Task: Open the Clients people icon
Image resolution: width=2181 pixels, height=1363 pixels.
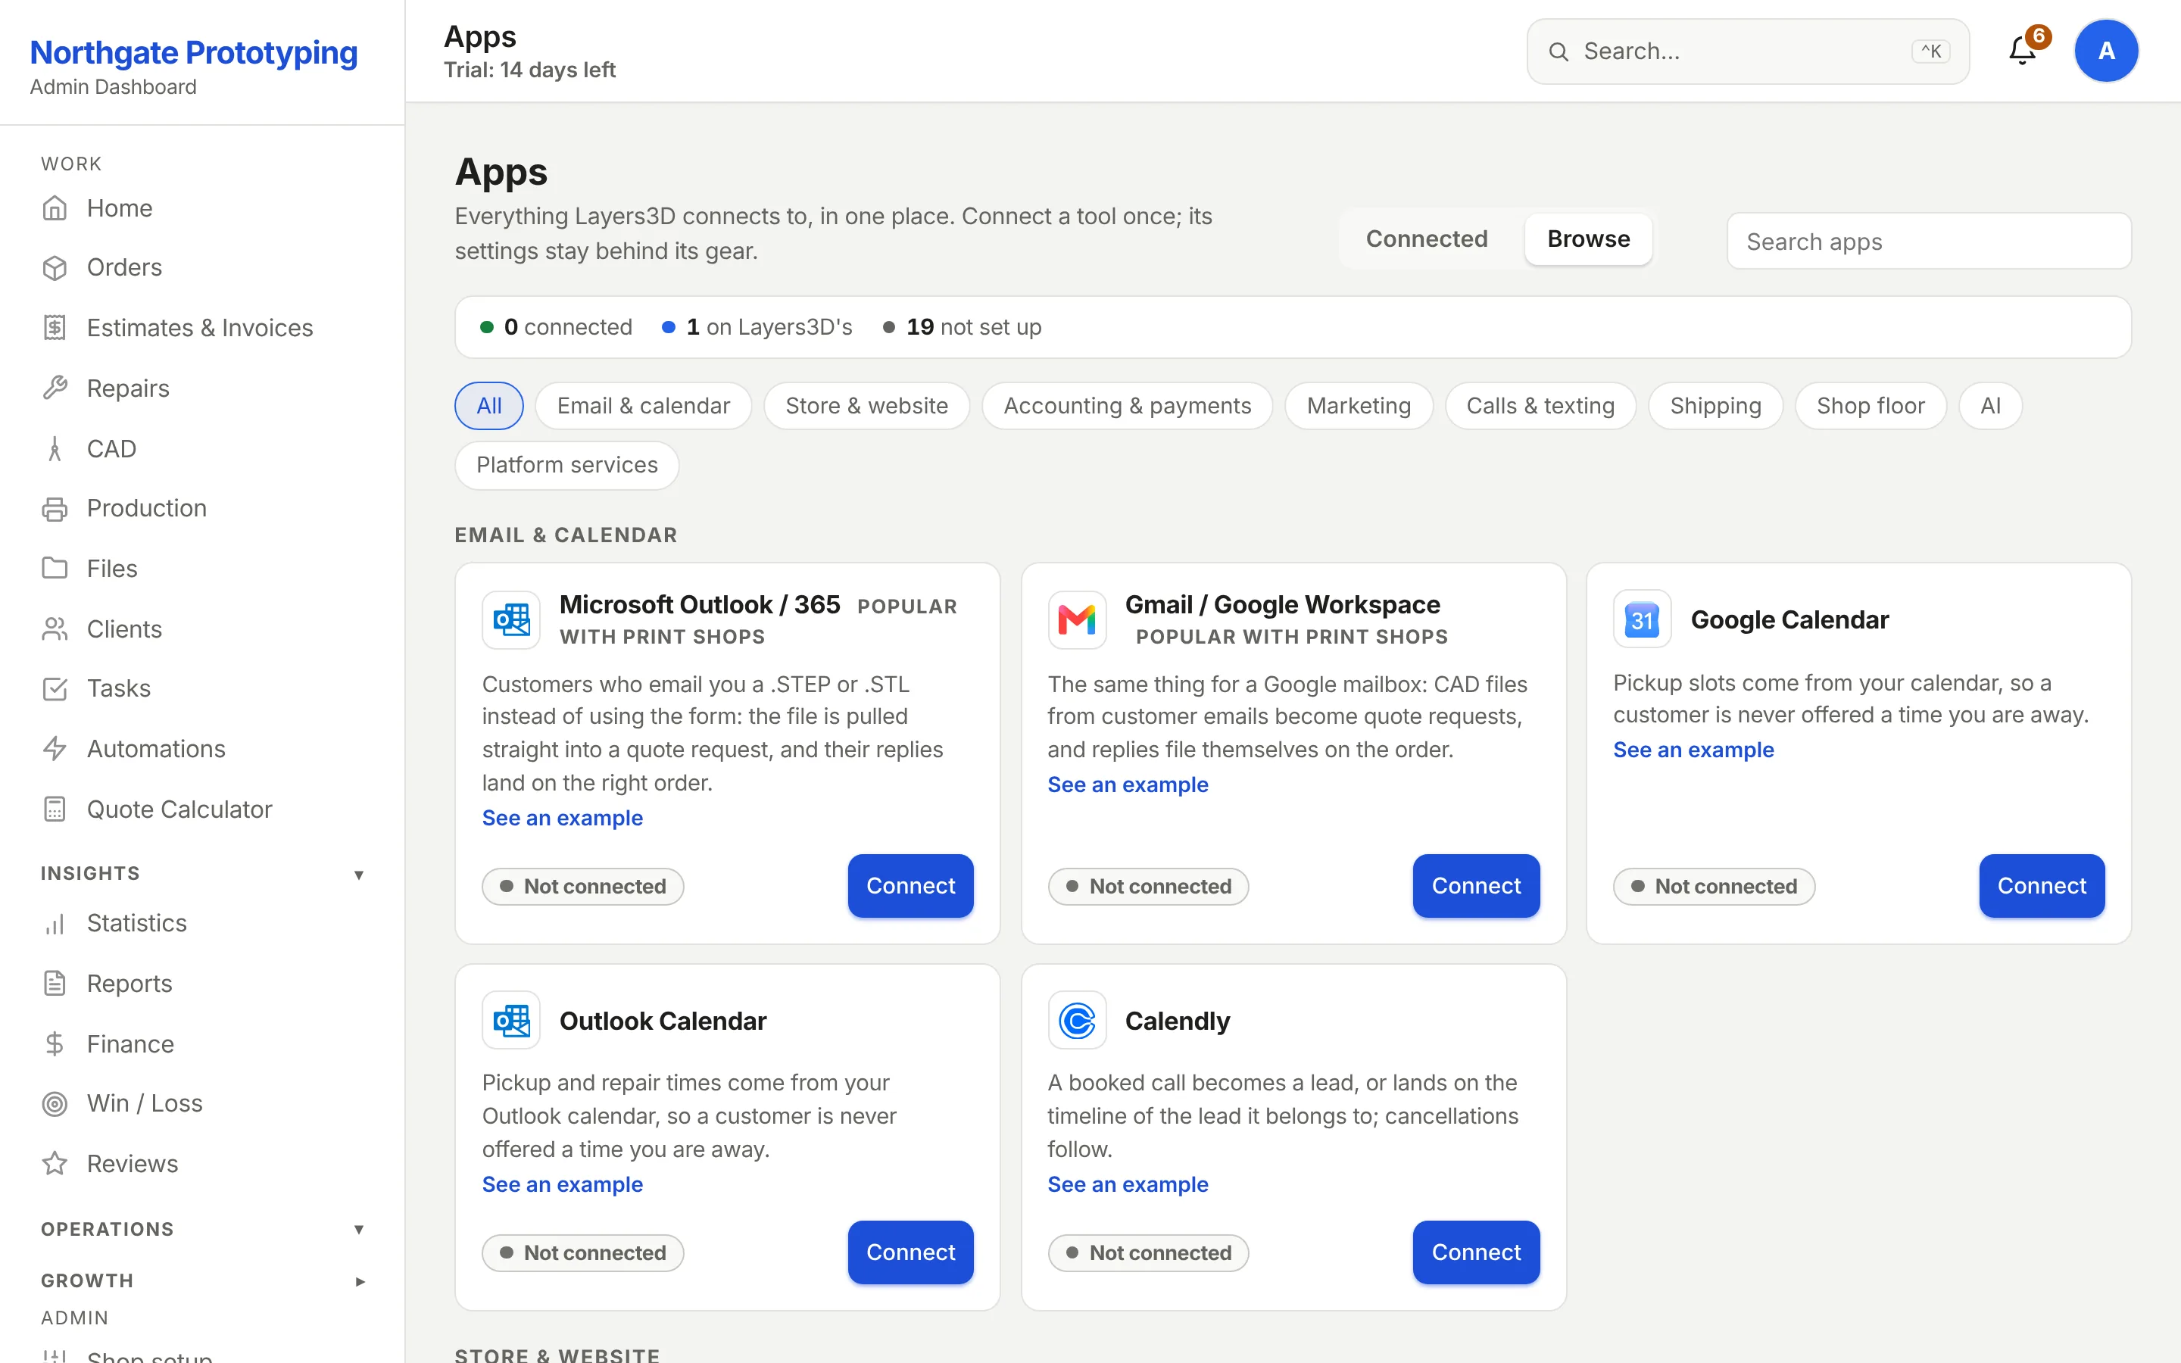Action: [x=55, y=629]
